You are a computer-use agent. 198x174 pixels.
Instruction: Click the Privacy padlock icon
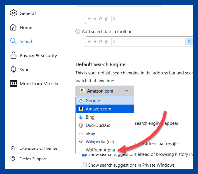[x=13, y=55]
